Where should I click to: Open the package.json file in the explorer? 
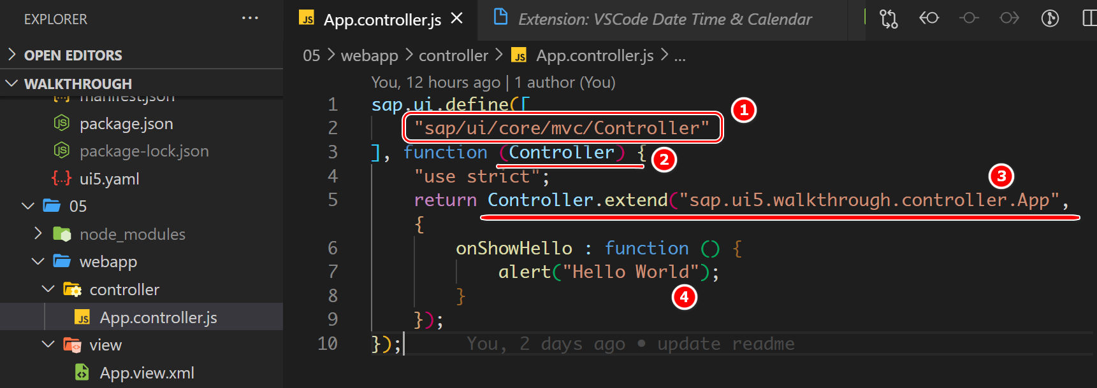pos(126,123)
